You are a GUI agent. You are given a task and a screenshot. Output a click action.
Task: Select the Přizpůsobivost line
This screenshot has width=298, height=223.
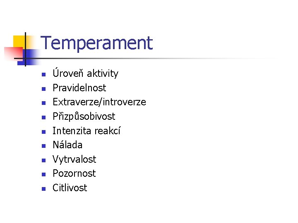point(84,116)
